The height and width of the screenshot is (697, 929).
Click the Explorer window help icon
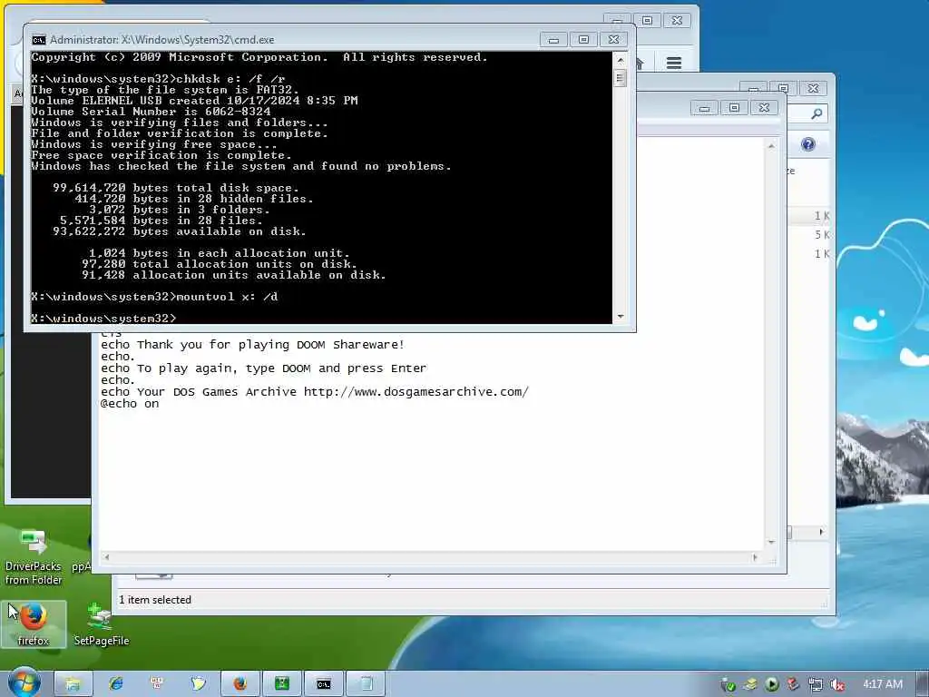[x=807, y=144]
